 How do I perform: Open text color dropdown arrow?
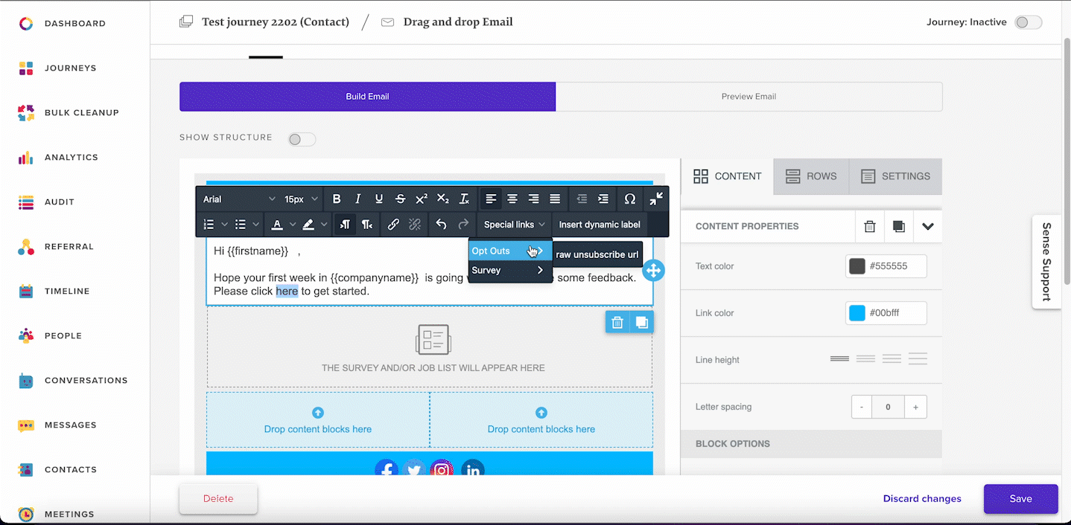click(x=292, y=225)
